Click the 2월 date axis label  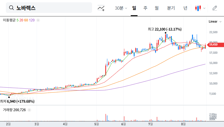click(x=8, y=124)
